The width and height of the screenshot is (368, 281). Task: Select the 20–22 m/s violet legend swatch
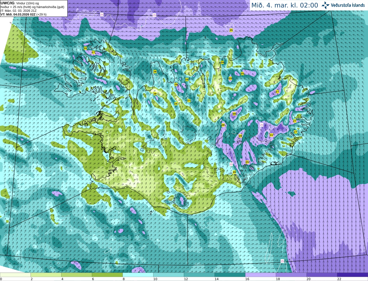[x=322, y=275]
